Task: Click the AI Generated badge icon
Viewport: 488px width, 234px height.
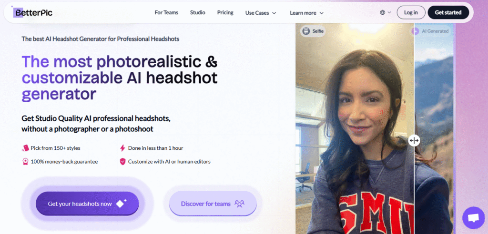Action: point(416,31)
